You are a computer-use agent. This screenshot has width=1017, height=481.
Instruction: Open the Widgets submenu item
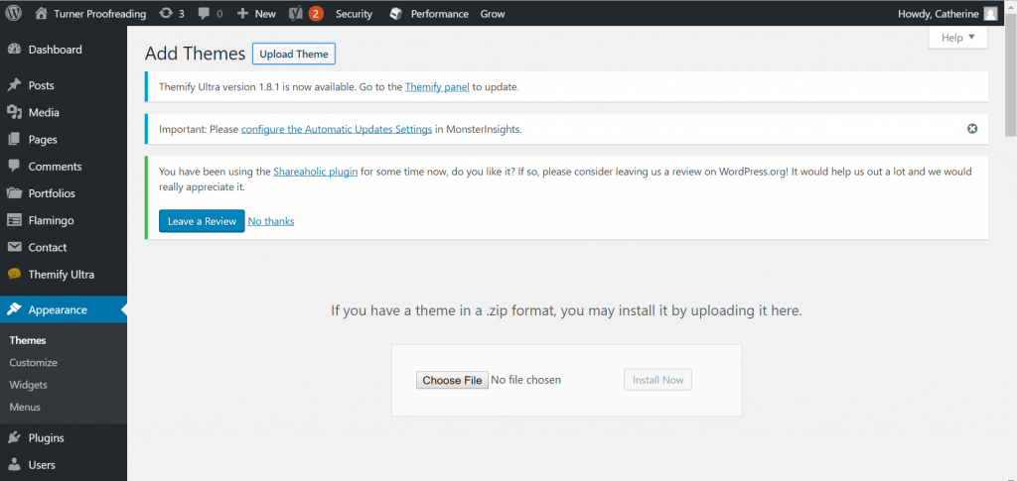click(x=29, y=385)
